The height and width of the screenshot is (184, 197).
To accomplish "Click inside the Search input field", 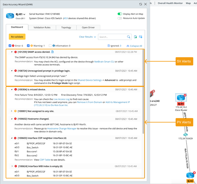I will pyautogui.click(x=111, y=37).
